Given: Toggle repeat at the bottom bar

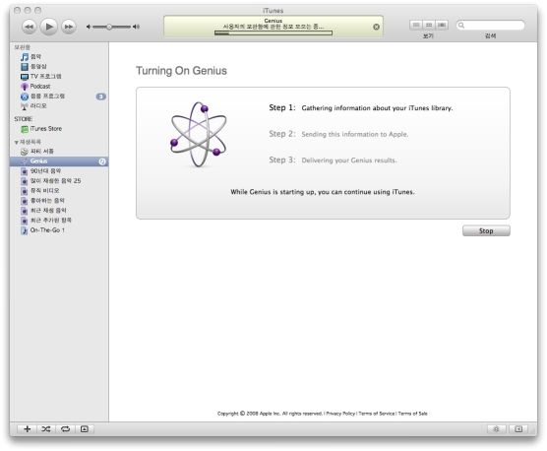Looking at the screenshot, I should pos(65,429).
